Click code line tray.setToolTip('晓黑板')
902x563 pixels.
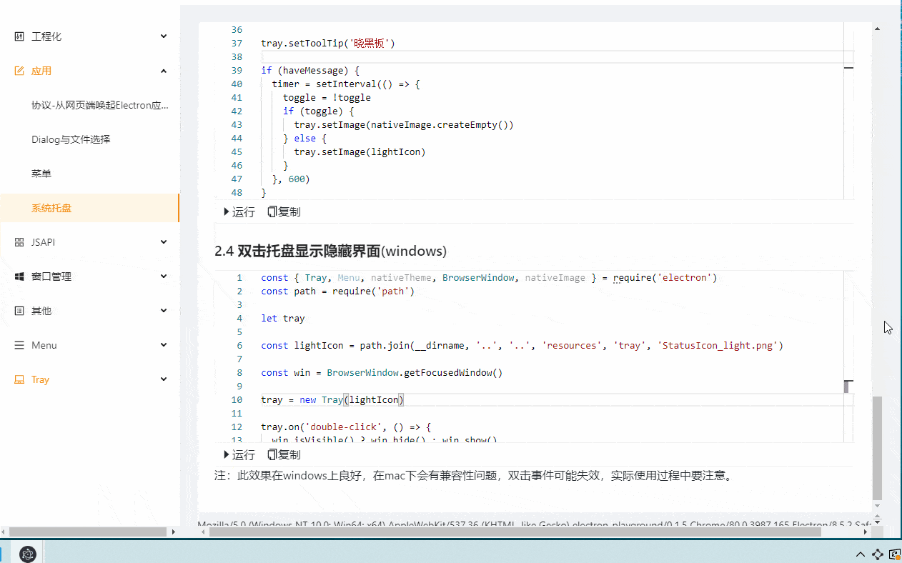[x=328, y=44]
